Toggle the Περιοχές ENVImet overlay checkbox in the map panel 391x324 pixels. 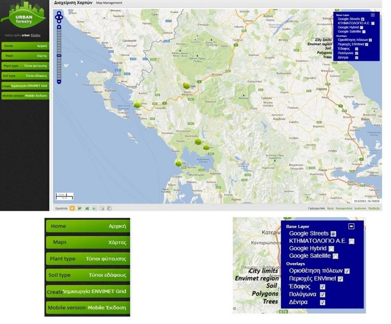pos(367,44)
